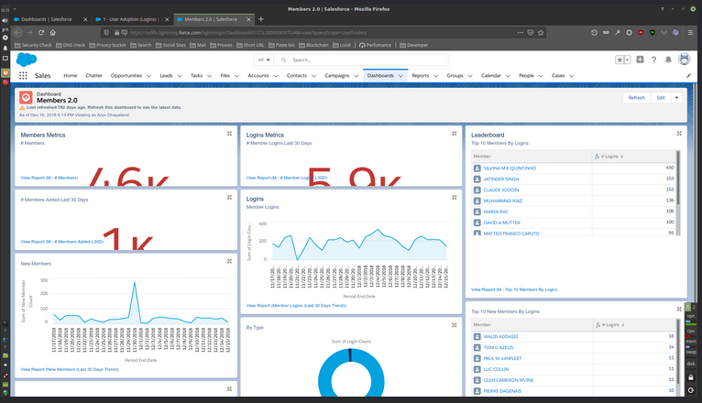Open the All search scope dropdown
This screenshot has width=702, height=403.
[264, 60]
